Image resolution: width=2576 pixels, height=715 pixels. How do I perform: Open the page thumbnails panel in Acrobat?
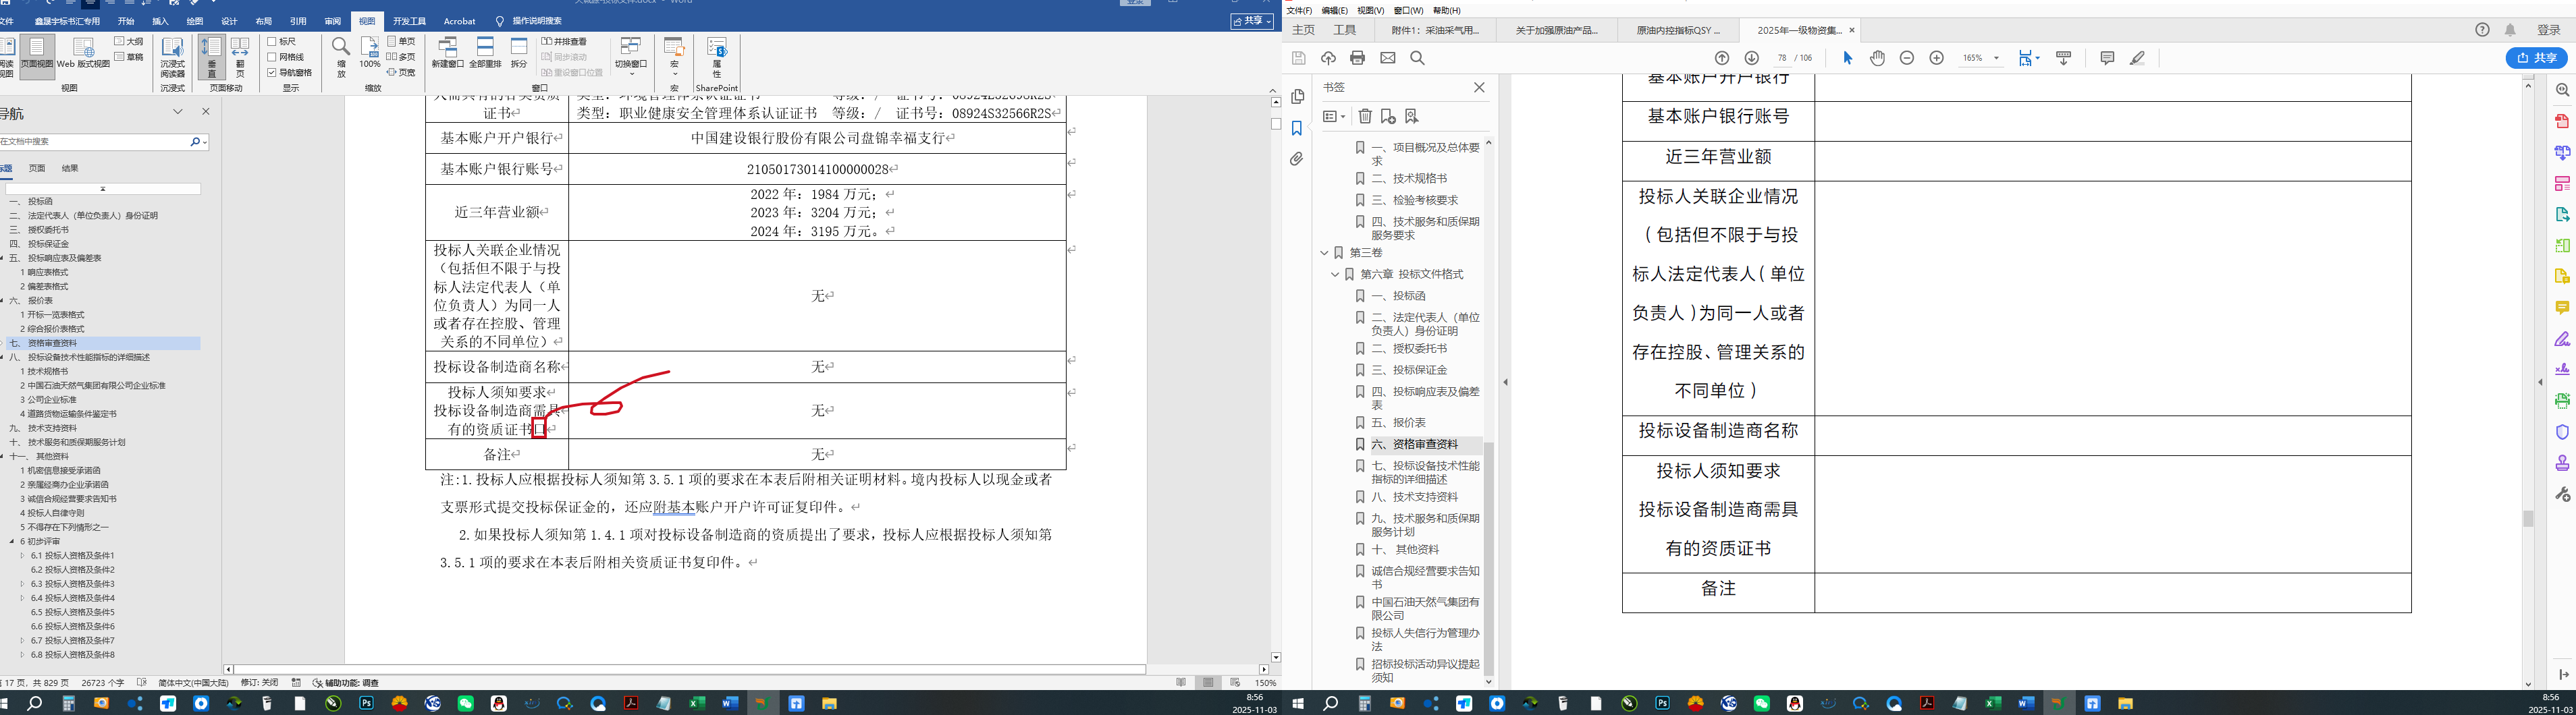pos(1297,97)
